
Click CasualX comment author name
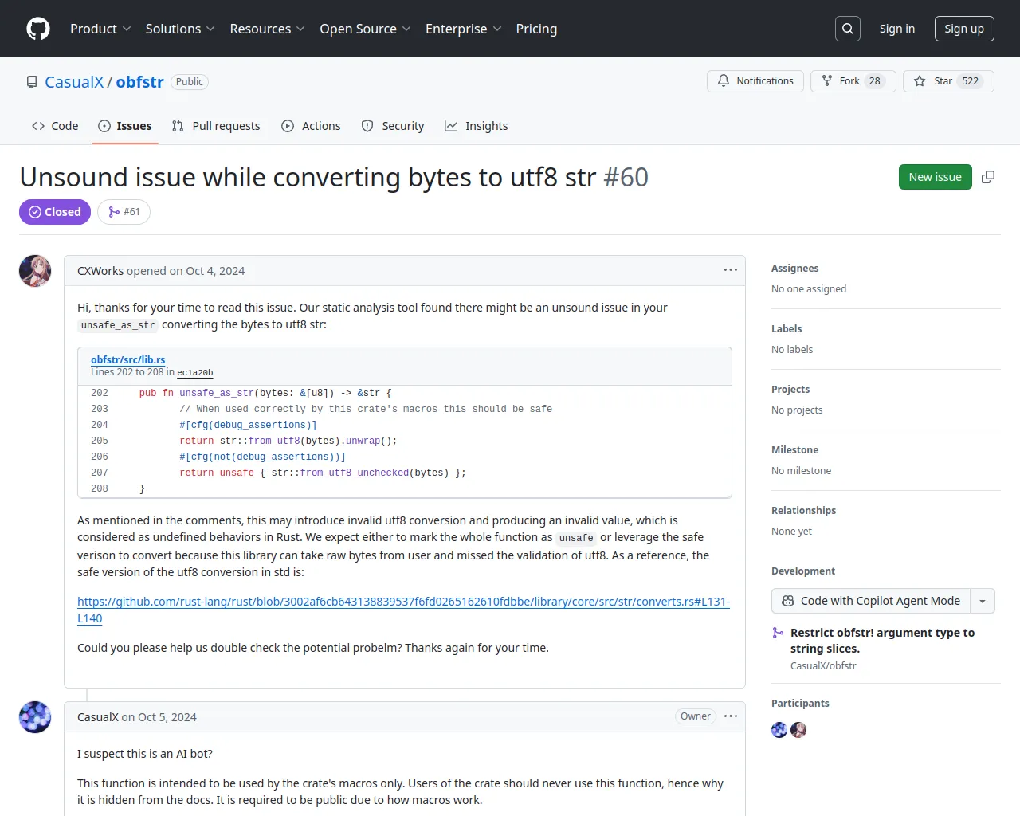98,717
